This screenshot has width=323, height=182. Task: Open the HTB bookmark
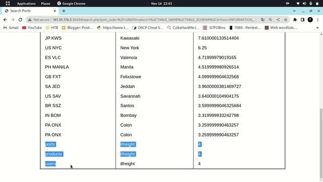tap(52, 28)
